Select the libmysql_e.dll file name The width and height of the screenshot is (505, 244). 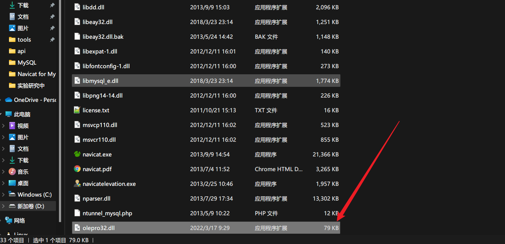tap(100, 81)
